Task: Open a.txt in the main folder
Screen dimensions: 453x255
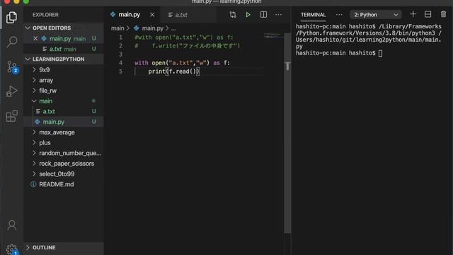Action: [64, 111]
